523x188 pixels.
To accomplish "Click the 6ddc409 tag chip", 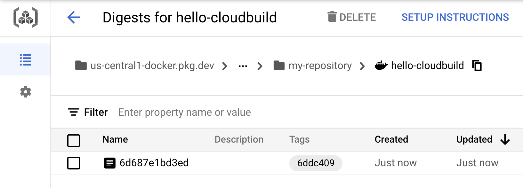I will (x=316, y=163).
